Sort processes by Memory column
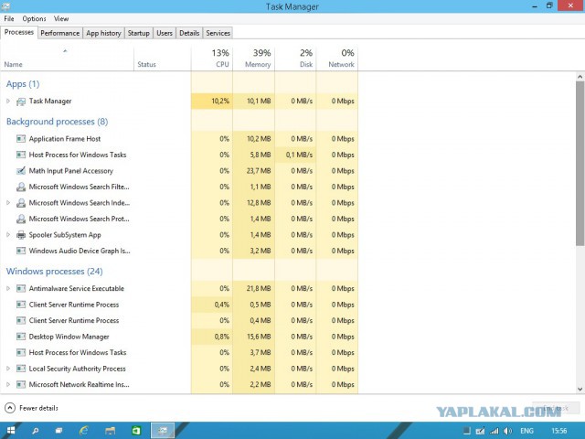585x439 pixels. coord(254,59)
